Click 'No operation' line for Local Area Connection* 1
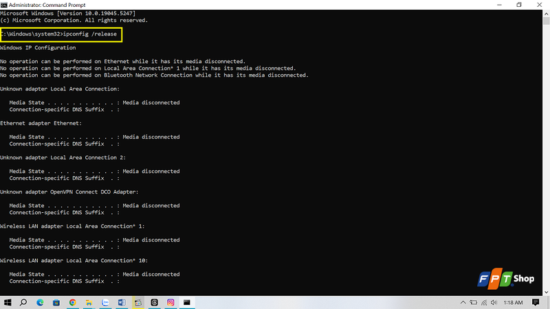 [148, 68]
